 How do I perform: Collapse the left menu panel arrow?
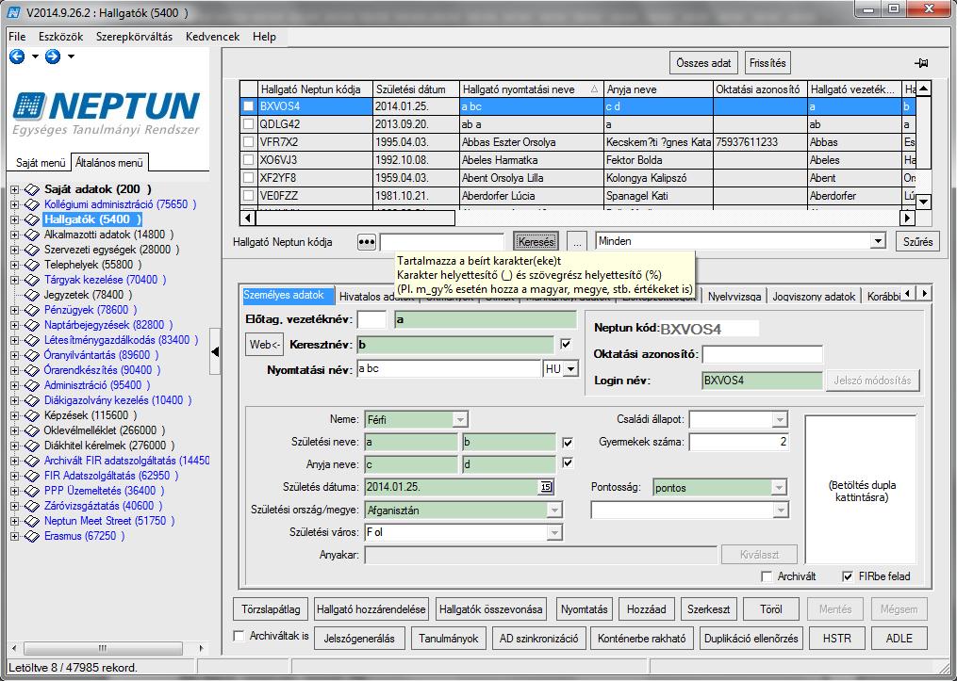pyautogui.click(x=215, y=351)
